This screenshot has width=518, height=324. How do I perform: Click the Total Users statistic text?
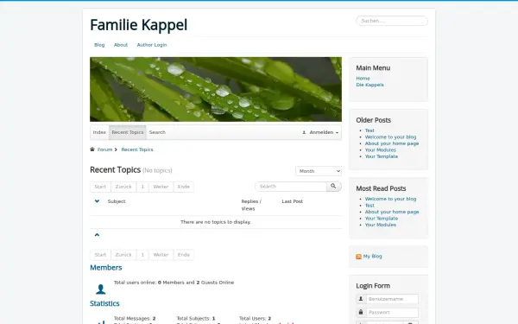point(255,318)
